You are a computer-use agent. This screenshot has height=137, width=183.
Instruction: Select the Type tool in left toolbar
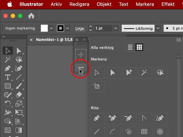point(8,77)
